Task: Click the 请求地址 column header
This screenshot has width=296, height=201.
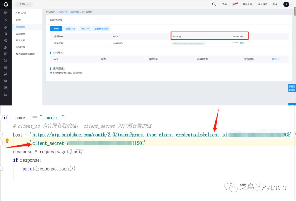Action: point(153,59)
